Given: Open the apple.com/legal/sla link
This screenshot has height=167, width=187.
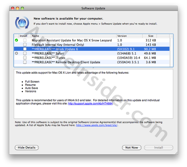Looking at the screenshot, I should pyautogui.click(x=97, y=125).
